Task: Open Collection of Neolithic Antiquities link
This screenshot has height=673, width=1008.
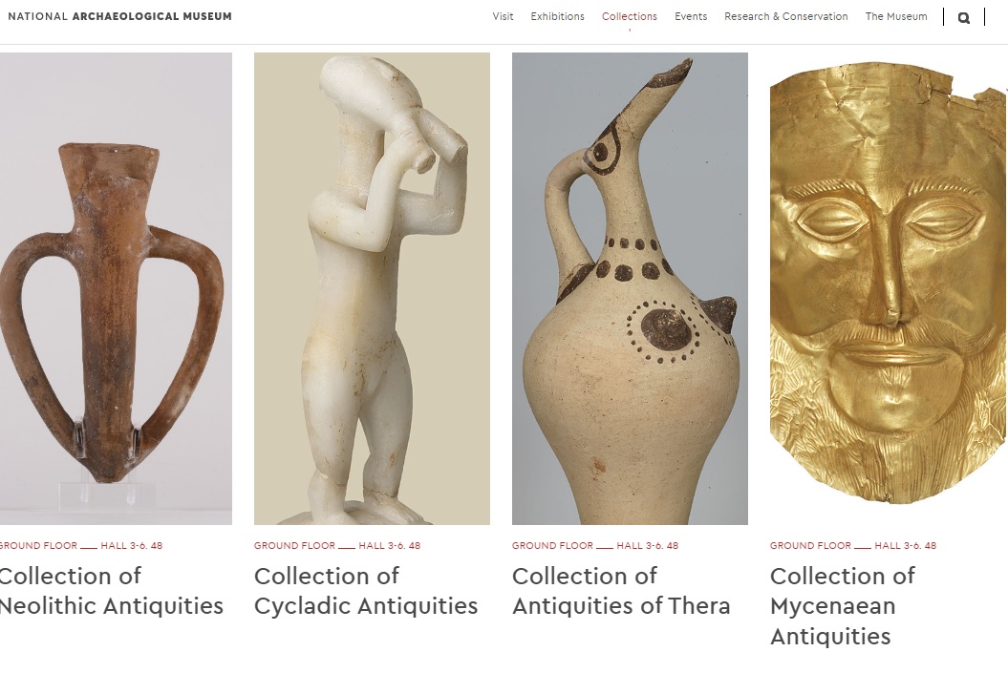Action: tap(111, 591)
